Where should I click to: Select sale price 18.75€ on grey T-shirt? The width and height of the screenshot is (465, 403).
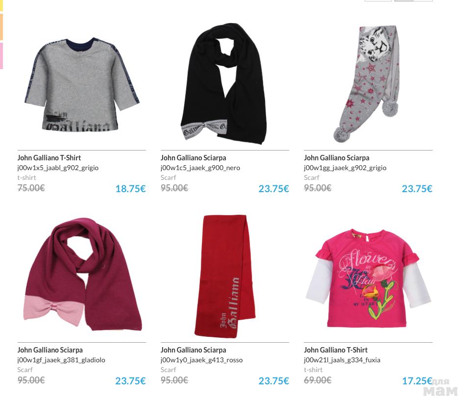point(130,189)
